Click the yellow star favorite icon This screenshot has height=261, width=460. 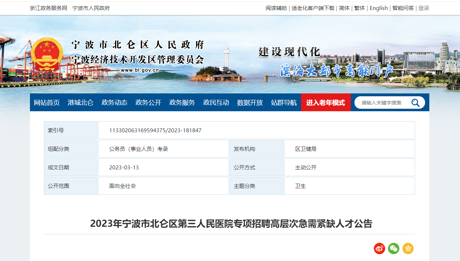408,249
